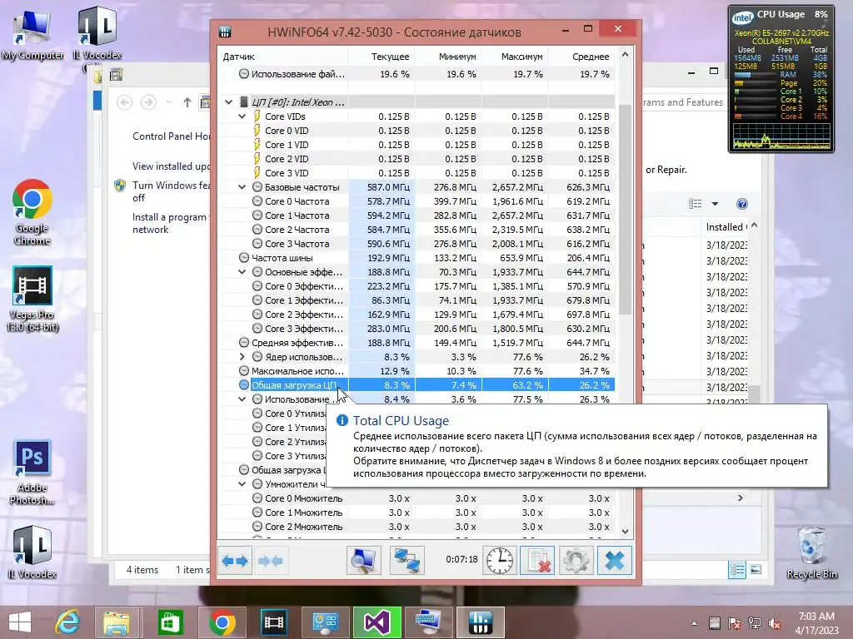Screen dimensions: 853x639
Task: Collapse the ЦП [#0]: Intel Xeon sensor group
Action: [228, 102]
